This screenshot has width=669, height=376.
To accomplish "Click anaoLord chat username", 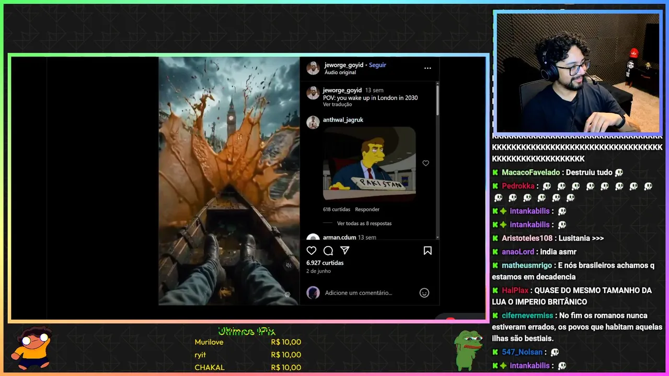I will (x=518, y=252).
